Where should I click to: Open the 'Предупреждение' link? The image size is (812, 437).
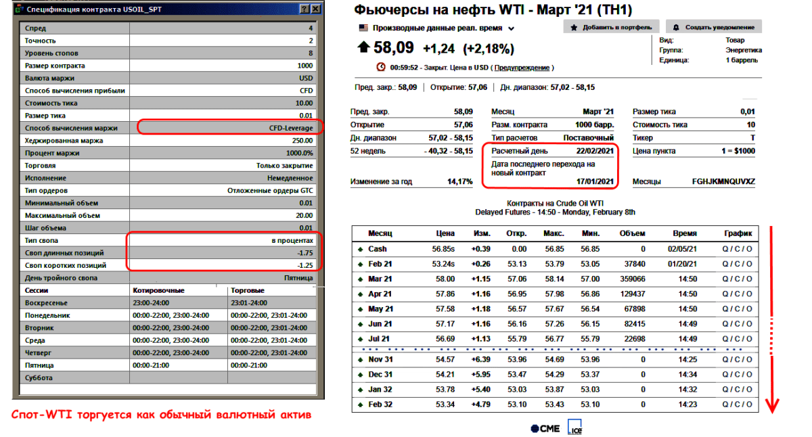pos(522,68)
